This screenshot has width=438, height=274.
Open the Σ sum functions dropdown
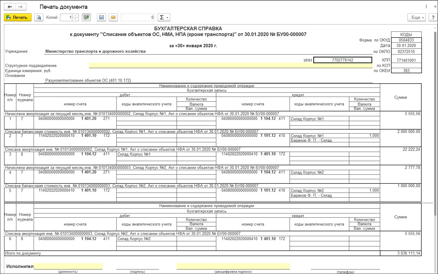point(164,18)
